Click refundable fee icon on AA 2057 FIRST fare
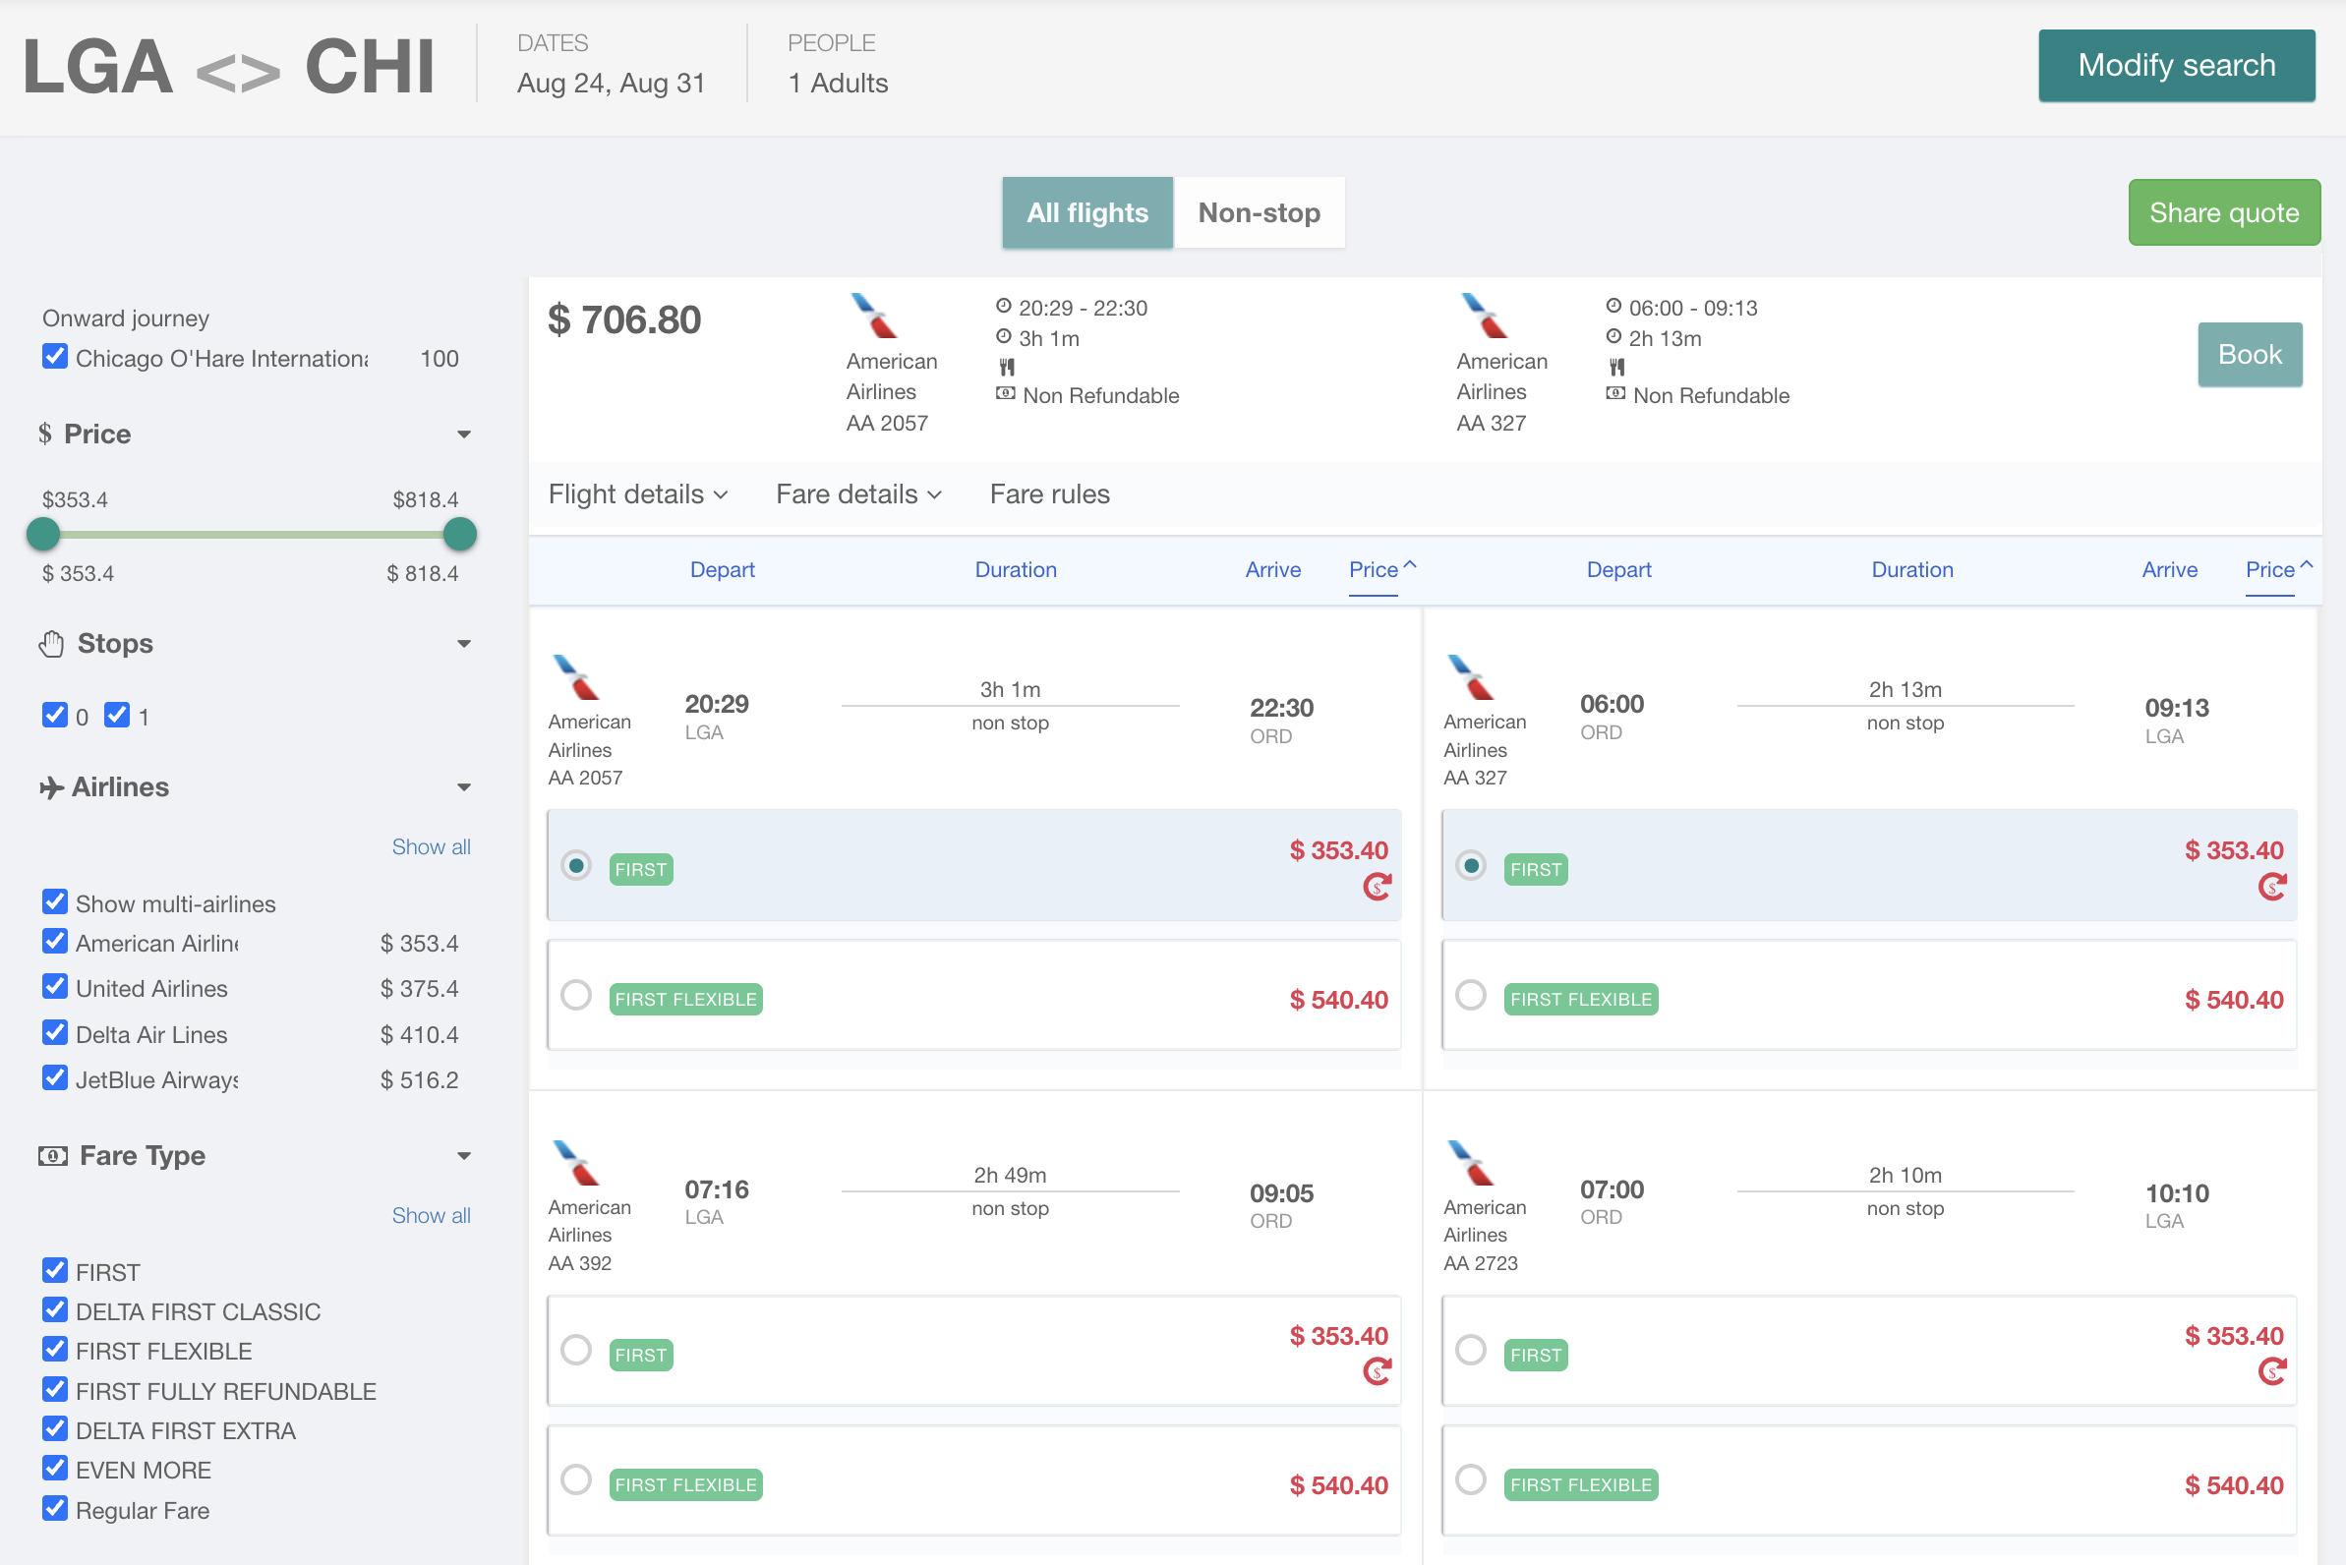This screenshot has width=2346, height=1565. [1377, 887]
